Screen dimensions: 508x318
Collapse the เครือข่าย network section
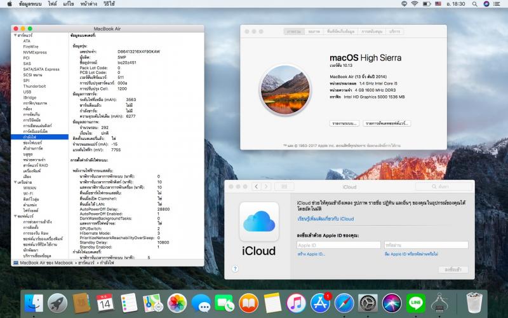point(15,183)
